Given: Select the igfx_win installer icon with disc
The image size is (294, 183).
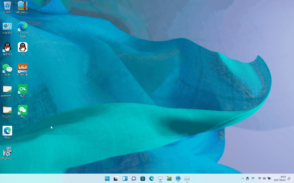Looking at the screenshot, I should [7, 153].
